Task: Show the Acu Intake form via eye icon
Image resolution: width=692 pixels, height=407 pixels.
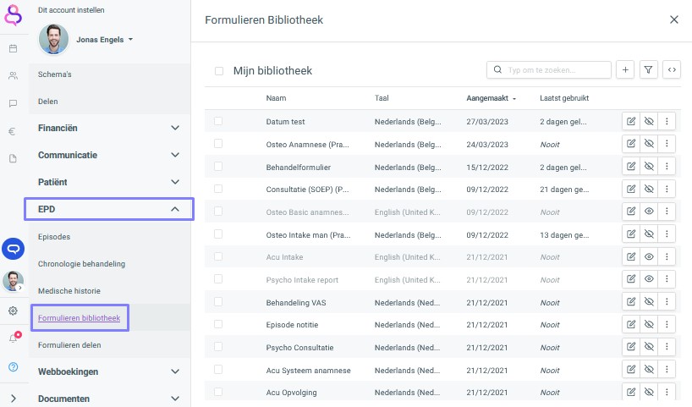Action: [649, 256]
